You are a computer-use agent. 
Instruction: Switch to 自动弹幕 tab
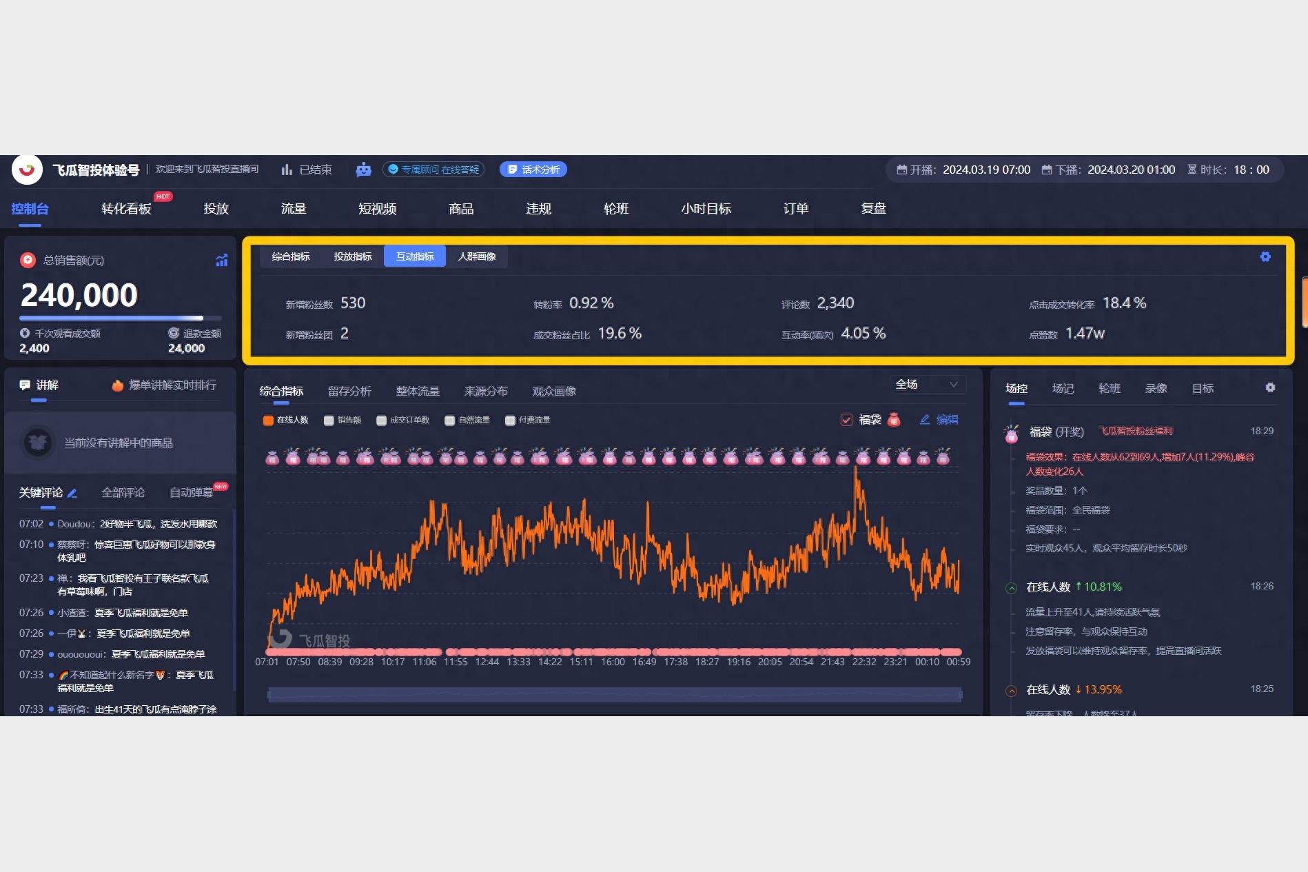pyautogui.click(x=191, y=493)
